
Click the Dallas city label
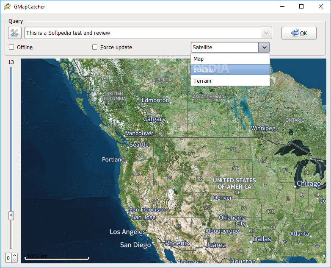coord(262,239)
